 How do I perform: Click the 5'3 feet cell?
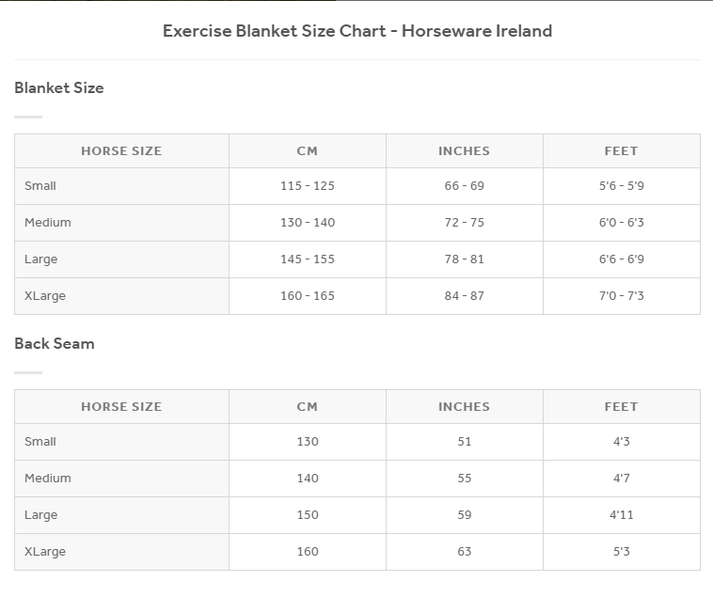pyautogui.click(x=621, y=552)
